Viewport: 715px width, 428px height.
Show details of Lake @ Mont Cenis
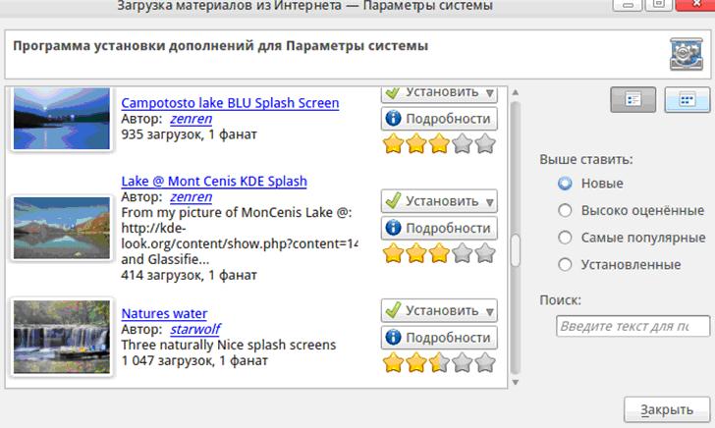coord(439,228)
